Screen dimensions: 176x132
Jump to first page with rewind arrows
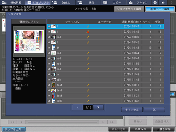13,122
